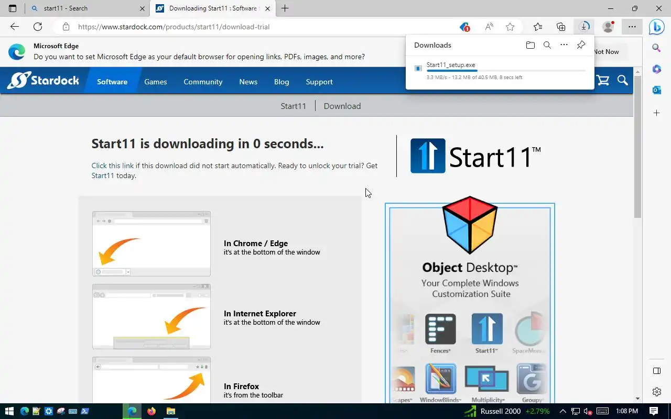Viewport: 671px width, 419px height.
Task: Click the Start11_setup.exe file icon
Action: (x=418, y=69)
